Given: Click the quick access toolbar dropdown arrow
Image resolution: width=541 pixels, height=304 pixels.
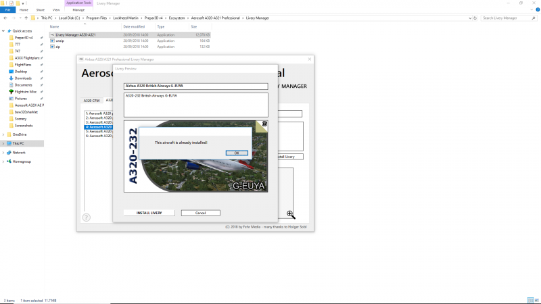Looking at the screenshot, I should pos(23,3).
